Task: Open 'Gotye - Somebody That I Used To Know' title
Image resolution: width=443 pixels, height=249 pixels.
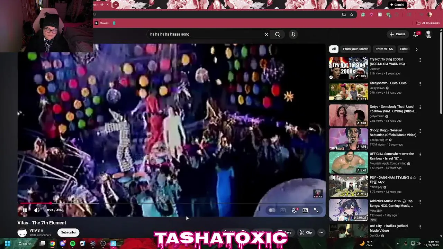Action: 393,109
